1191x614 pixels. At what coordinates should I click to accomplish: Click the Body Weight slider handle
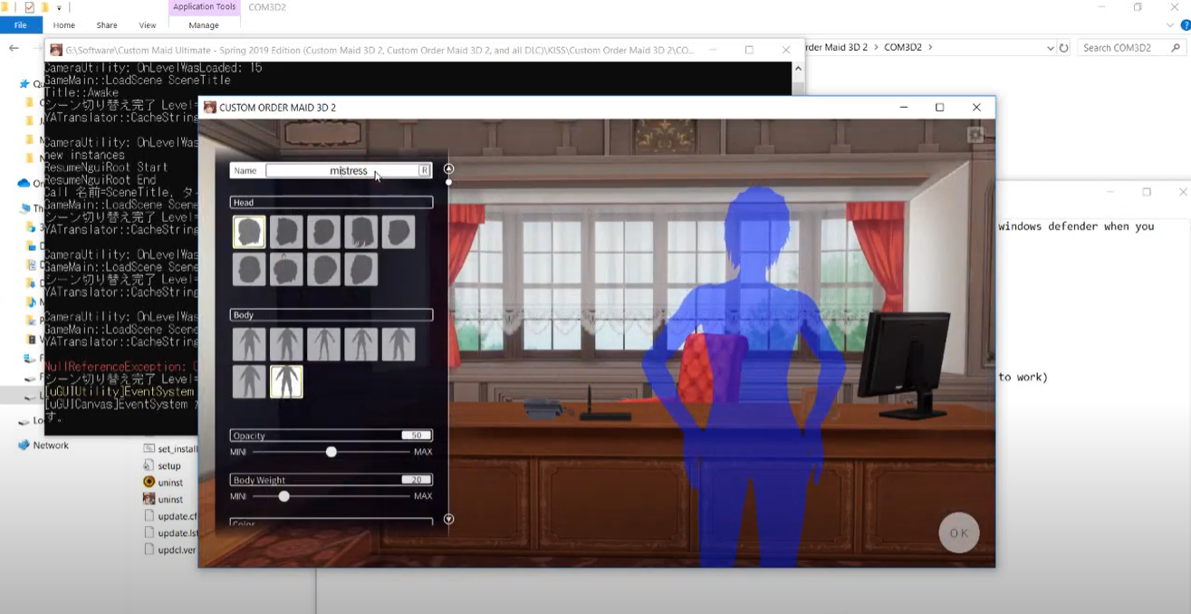coord(284,495)
